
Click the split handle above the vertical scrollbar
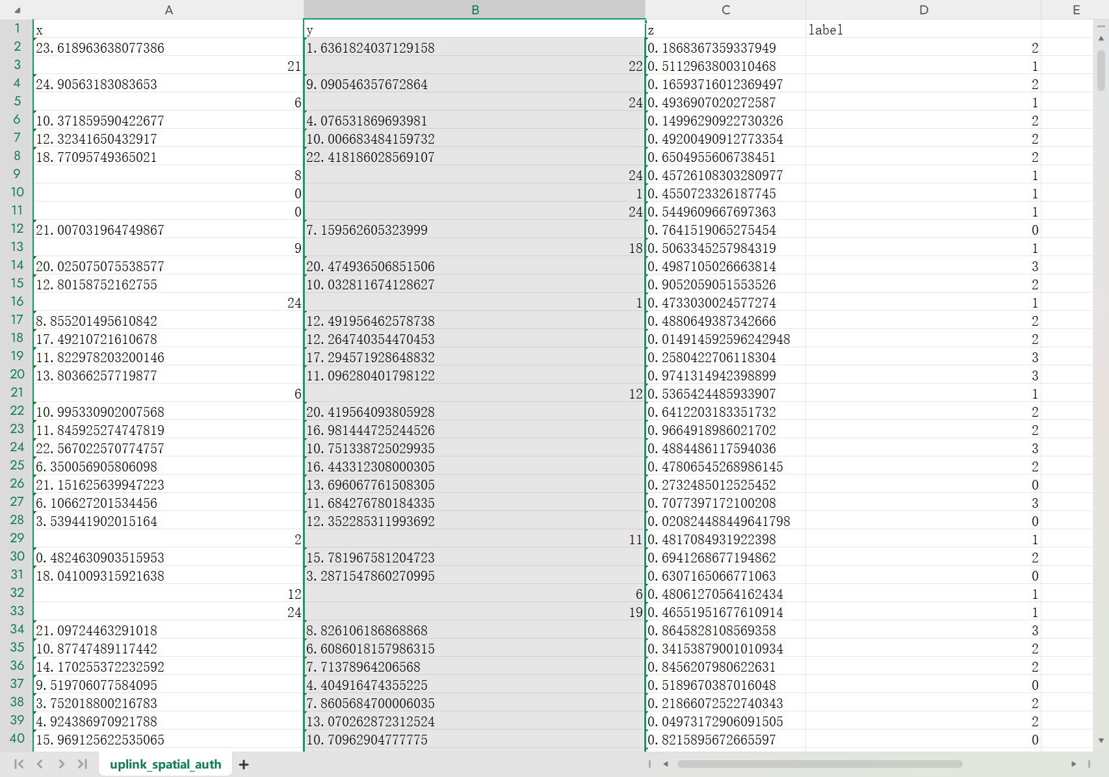click(x=1101, y=26)
